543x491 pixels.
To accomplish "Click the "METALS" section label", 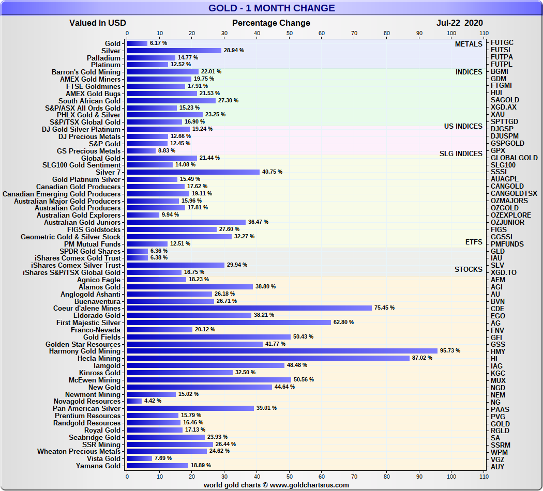I will [469, 44].
